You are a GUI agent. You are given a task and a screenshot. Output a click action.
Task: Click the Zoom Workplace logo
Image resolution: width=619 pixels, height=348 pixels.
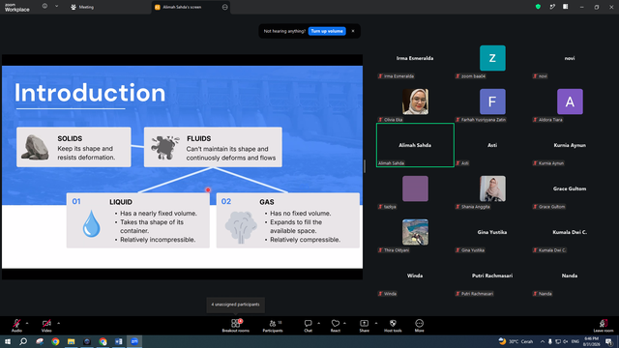pos(17,7)
